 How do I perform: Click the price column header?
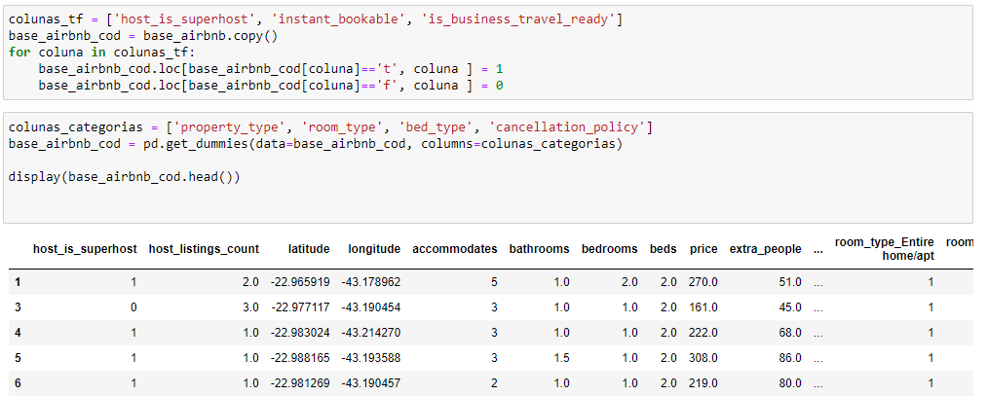(x=703, y=249)
